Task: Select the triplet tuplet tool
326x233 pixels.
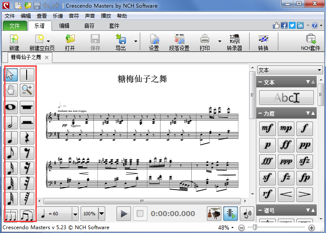Action: click(11, 215)
